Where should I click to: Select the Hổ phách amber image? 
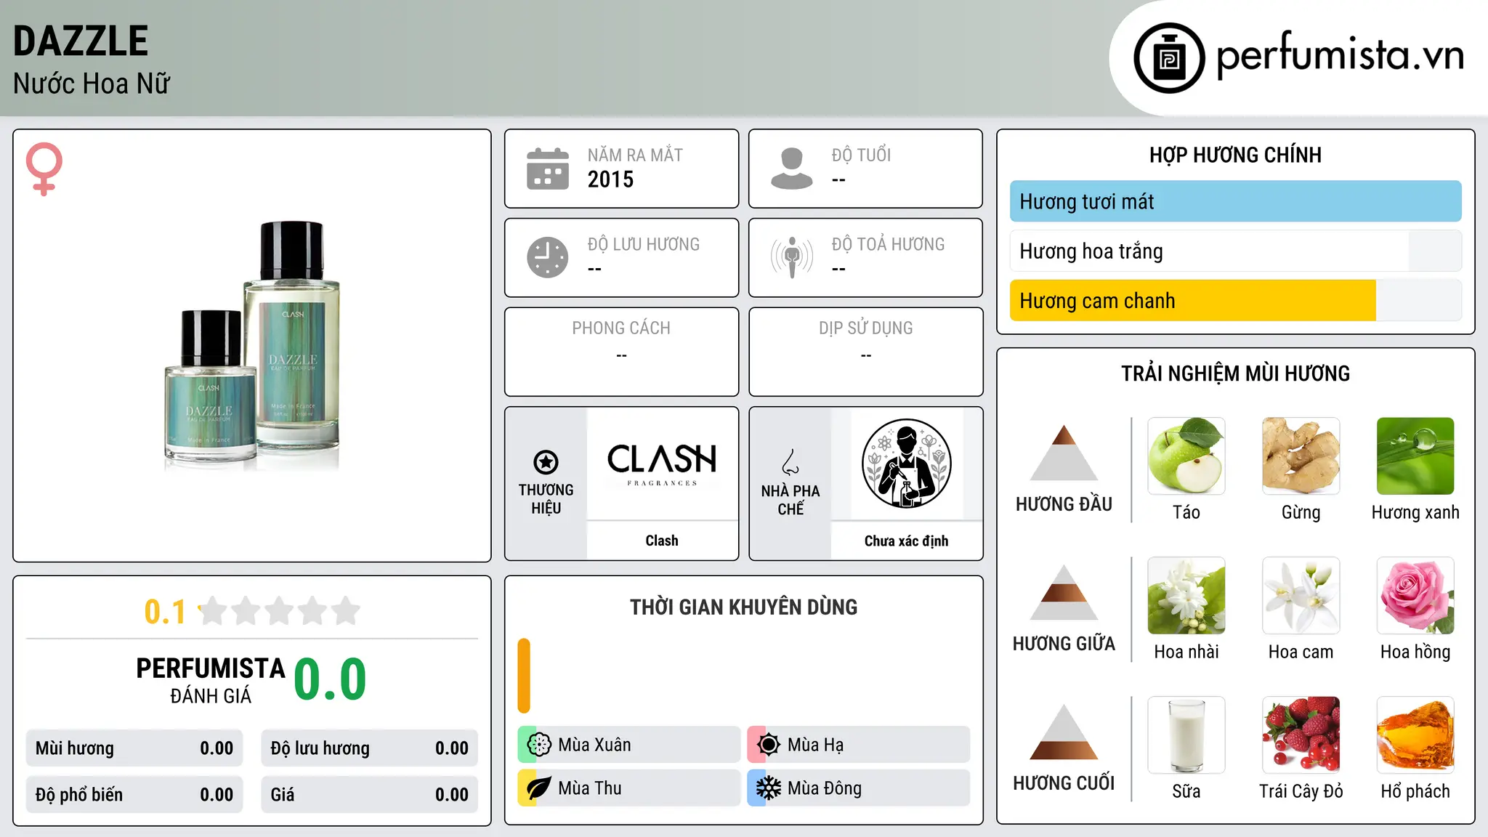point(1415,735)
